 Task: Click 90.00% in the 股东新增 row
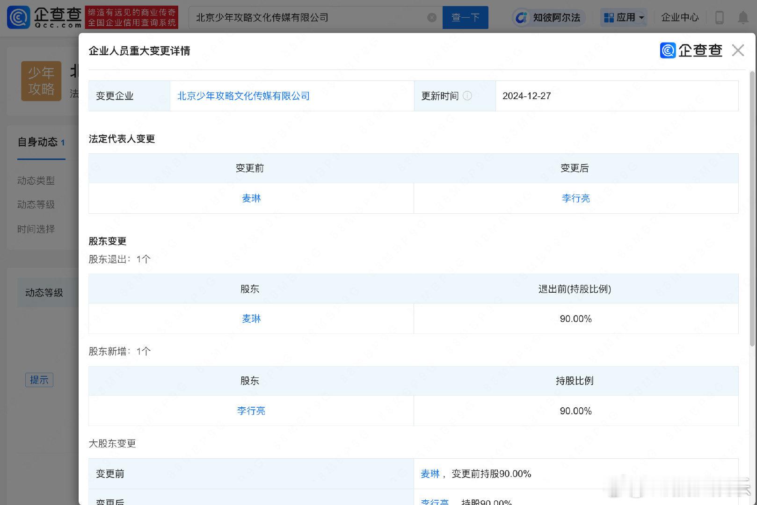point(575,411)
